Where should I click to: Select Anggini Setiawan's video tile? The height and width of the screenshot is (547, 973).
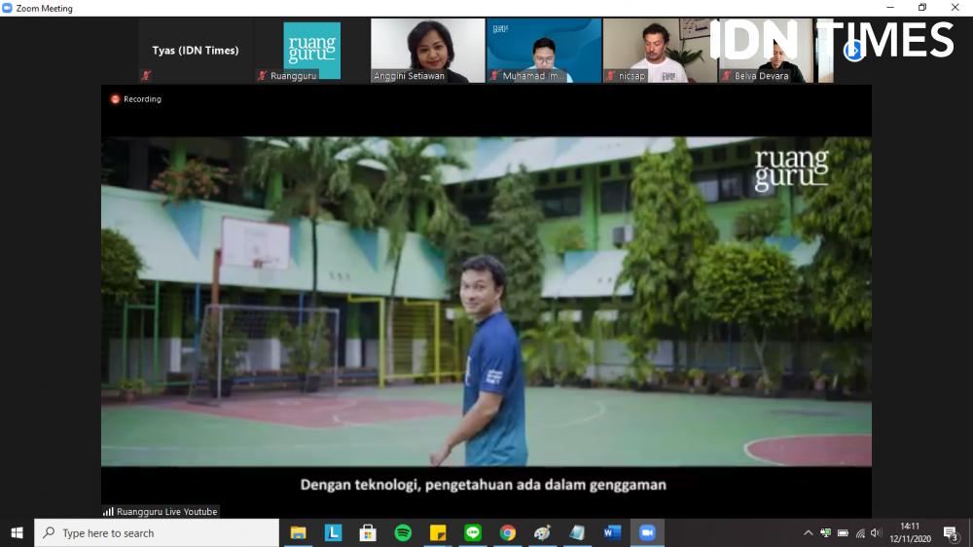pyautogui.click(x=427, y=51)
